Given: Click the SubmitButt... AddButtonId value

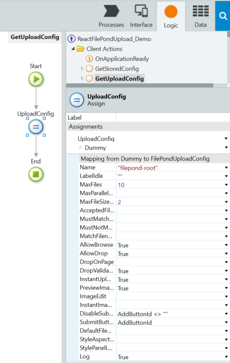Looking at the screenshot, I should (x=135, y=322).
